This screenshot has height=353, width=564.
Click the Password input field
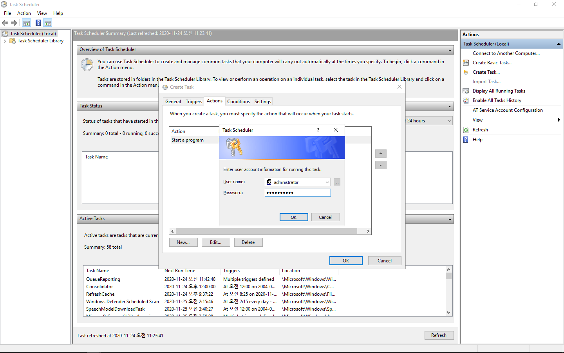pyautogui.click(x=298, y=193)
